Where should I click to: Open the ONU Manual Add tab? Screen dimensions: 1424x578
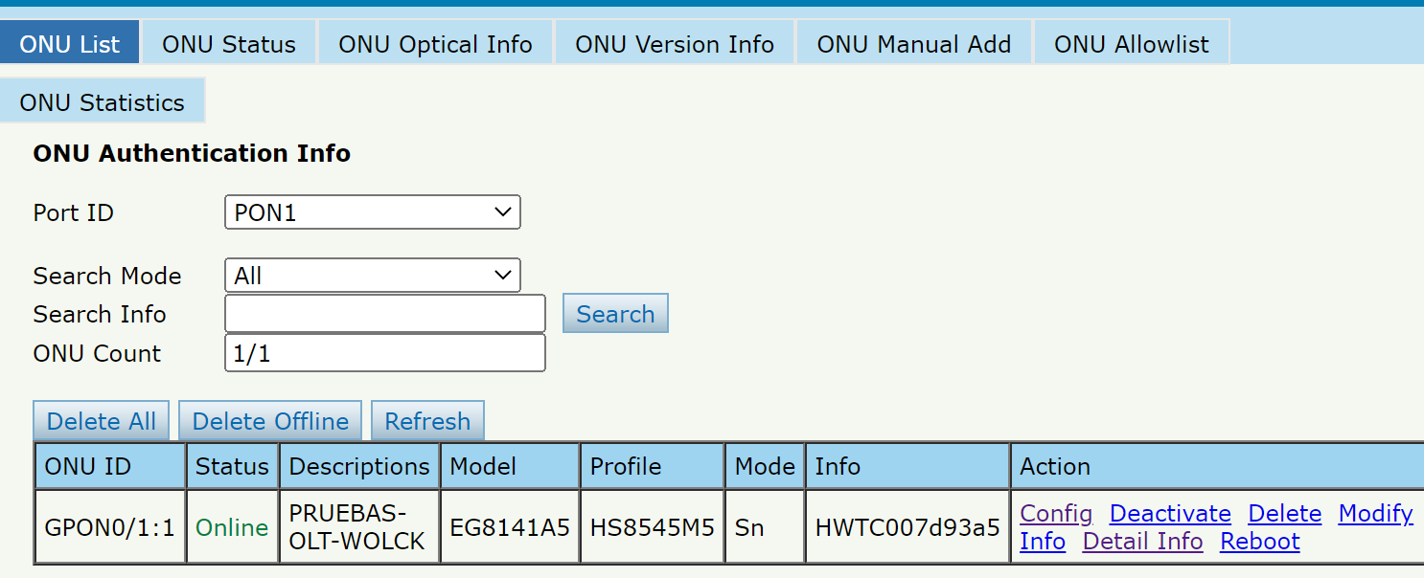(x=913, y=44)
